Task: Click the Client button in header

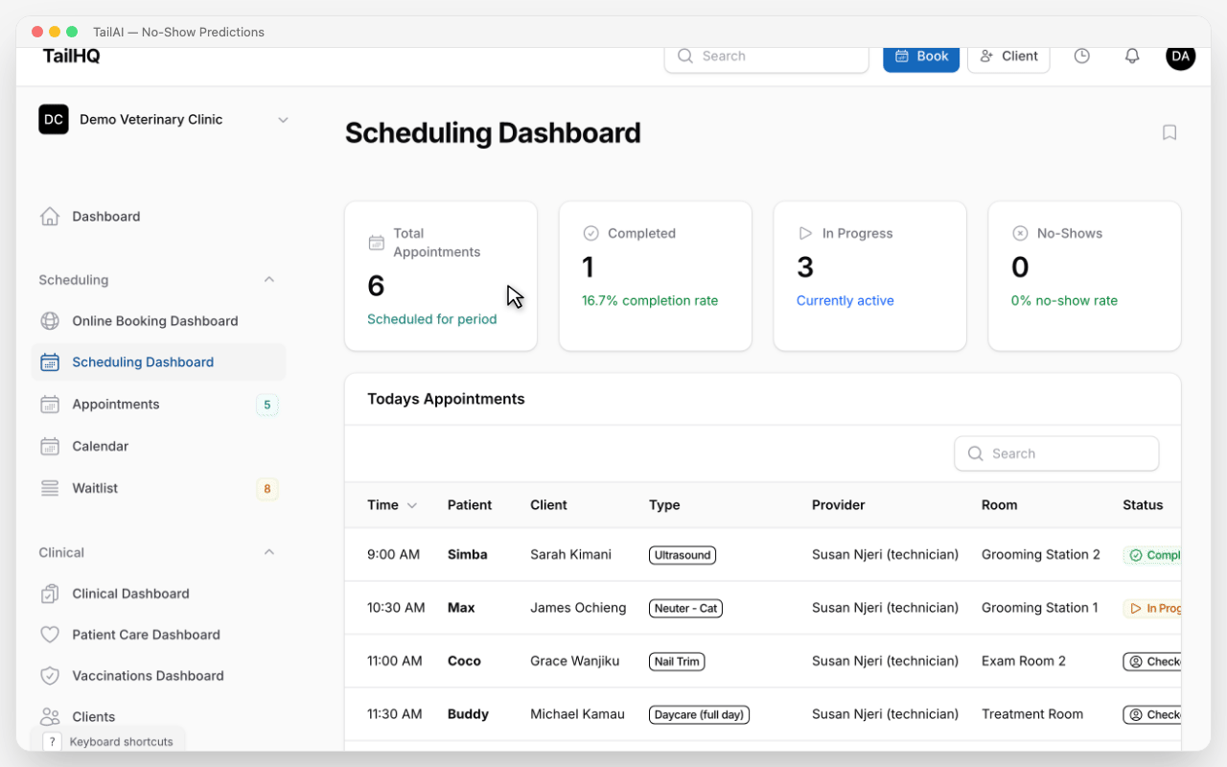Action: [1008, 57]
